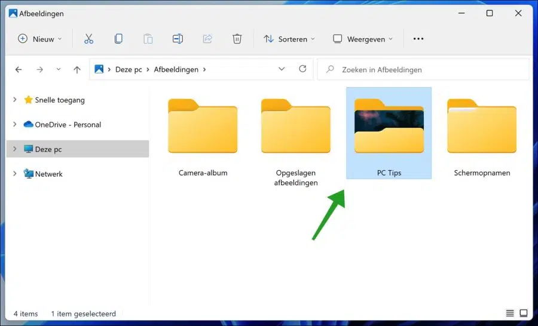Expand Netwerk tree node
This screenshot has width=538, height=326.
tap(15, 174)
